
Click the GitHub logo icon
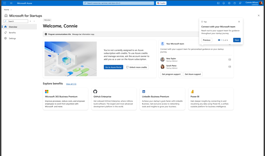click(x=95, y=92)
